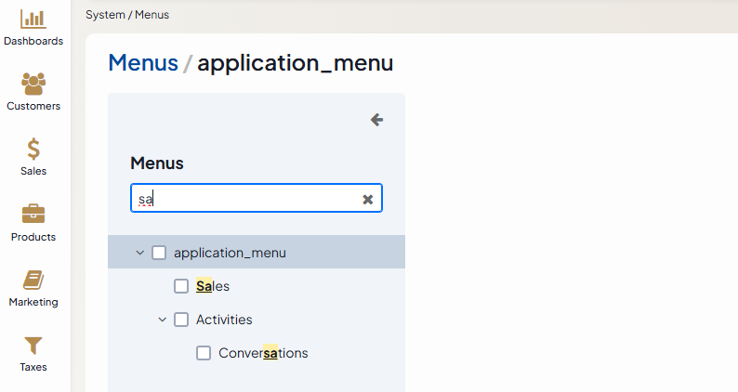The image size is (738, 392).
Task: Click the Customers people icon
Action: point(33,84)
